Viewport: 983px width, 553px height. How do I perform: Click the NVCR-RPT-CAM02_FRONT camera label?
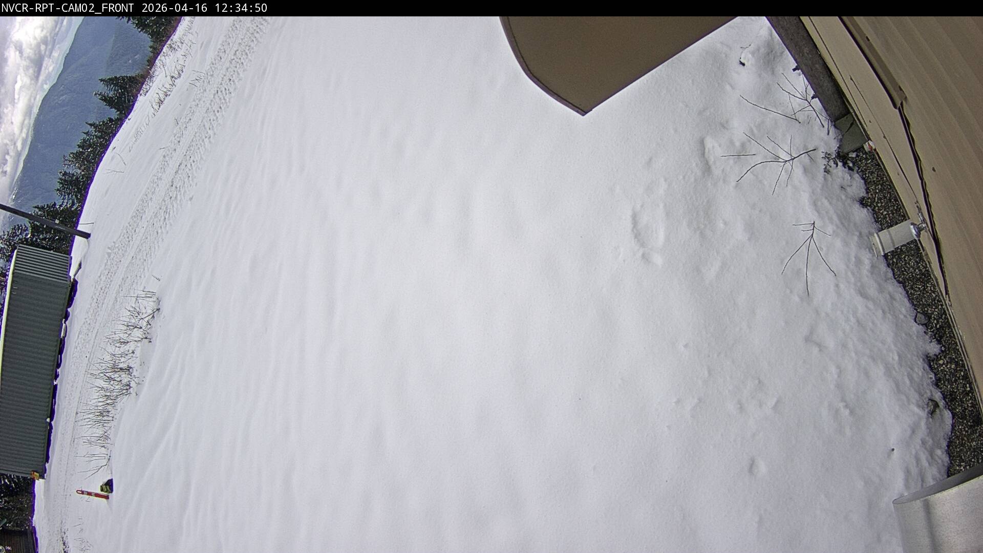point(67,8)
